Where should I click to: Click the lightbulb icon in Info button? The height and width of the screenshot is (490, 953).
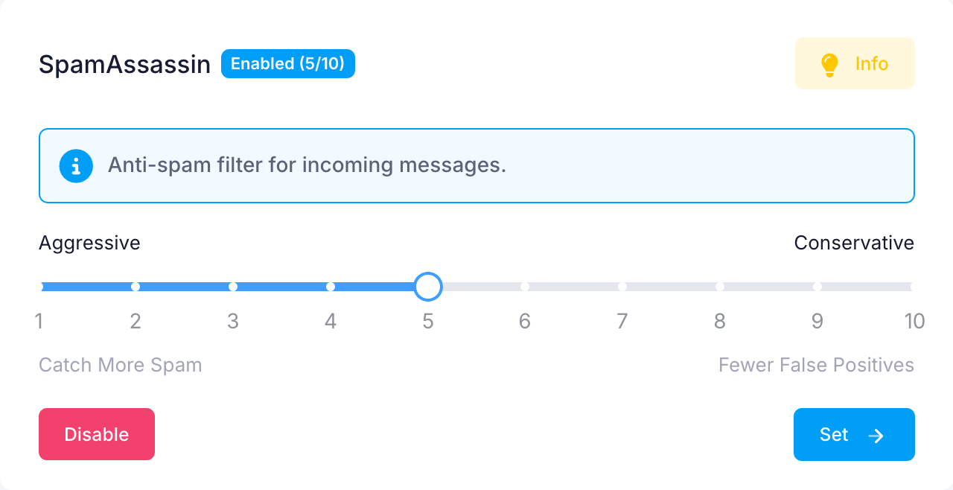(x=829, y=64)
